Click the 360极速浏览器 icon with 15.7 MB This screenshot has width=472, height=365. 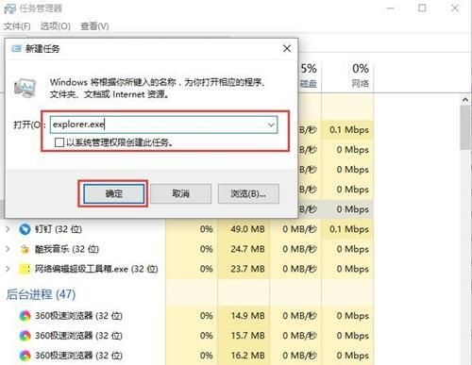pyautogui.click(x=25, y=336)
